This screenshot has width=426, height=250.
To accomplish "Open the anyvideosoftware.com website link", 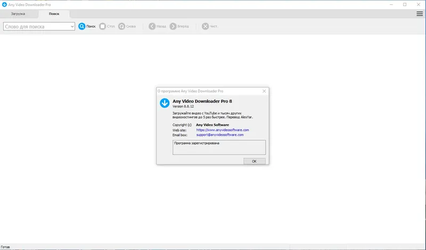I will click(223, 130).
